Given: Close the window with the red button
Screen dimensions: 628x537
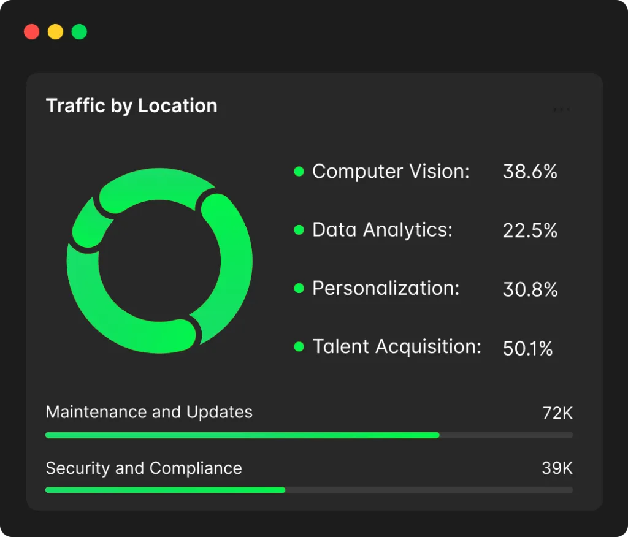Looking at the screenshot, I should [x=31, y=32].
